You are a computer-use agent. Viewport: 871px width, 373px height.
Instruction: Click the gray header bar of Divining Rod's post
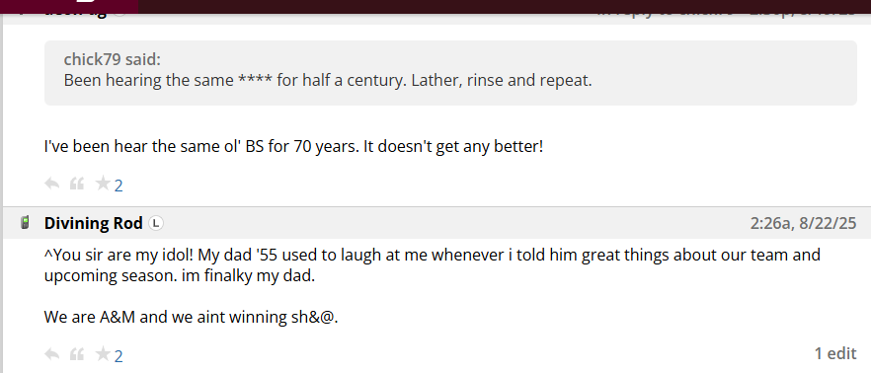point(436,223)
